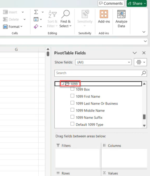Tick the 1099 First Name checkbox

[x=72, y=96]
